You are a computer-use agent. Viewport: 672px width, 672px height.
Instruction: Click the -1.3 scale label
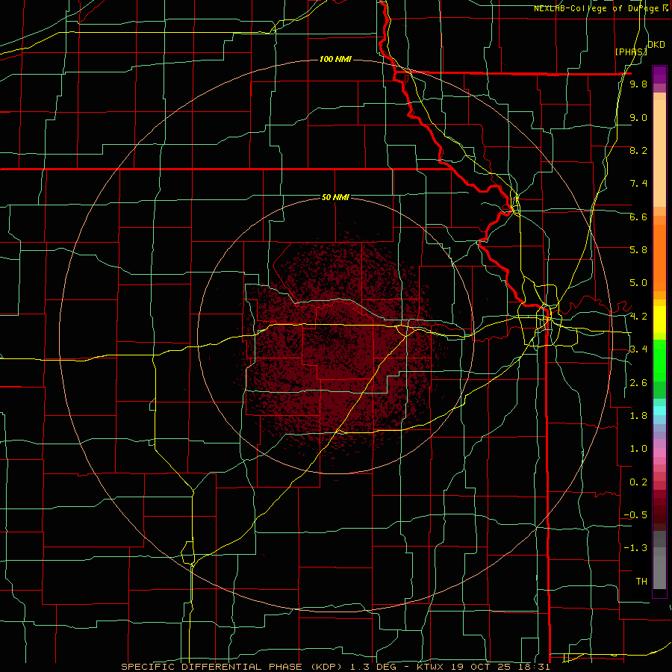point(635,548)
